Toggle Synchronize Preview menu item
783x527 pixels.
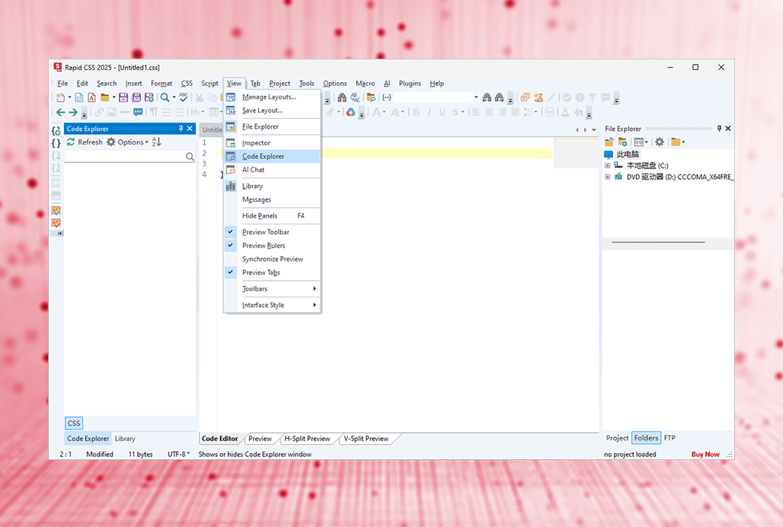click(x=272, y=259)
